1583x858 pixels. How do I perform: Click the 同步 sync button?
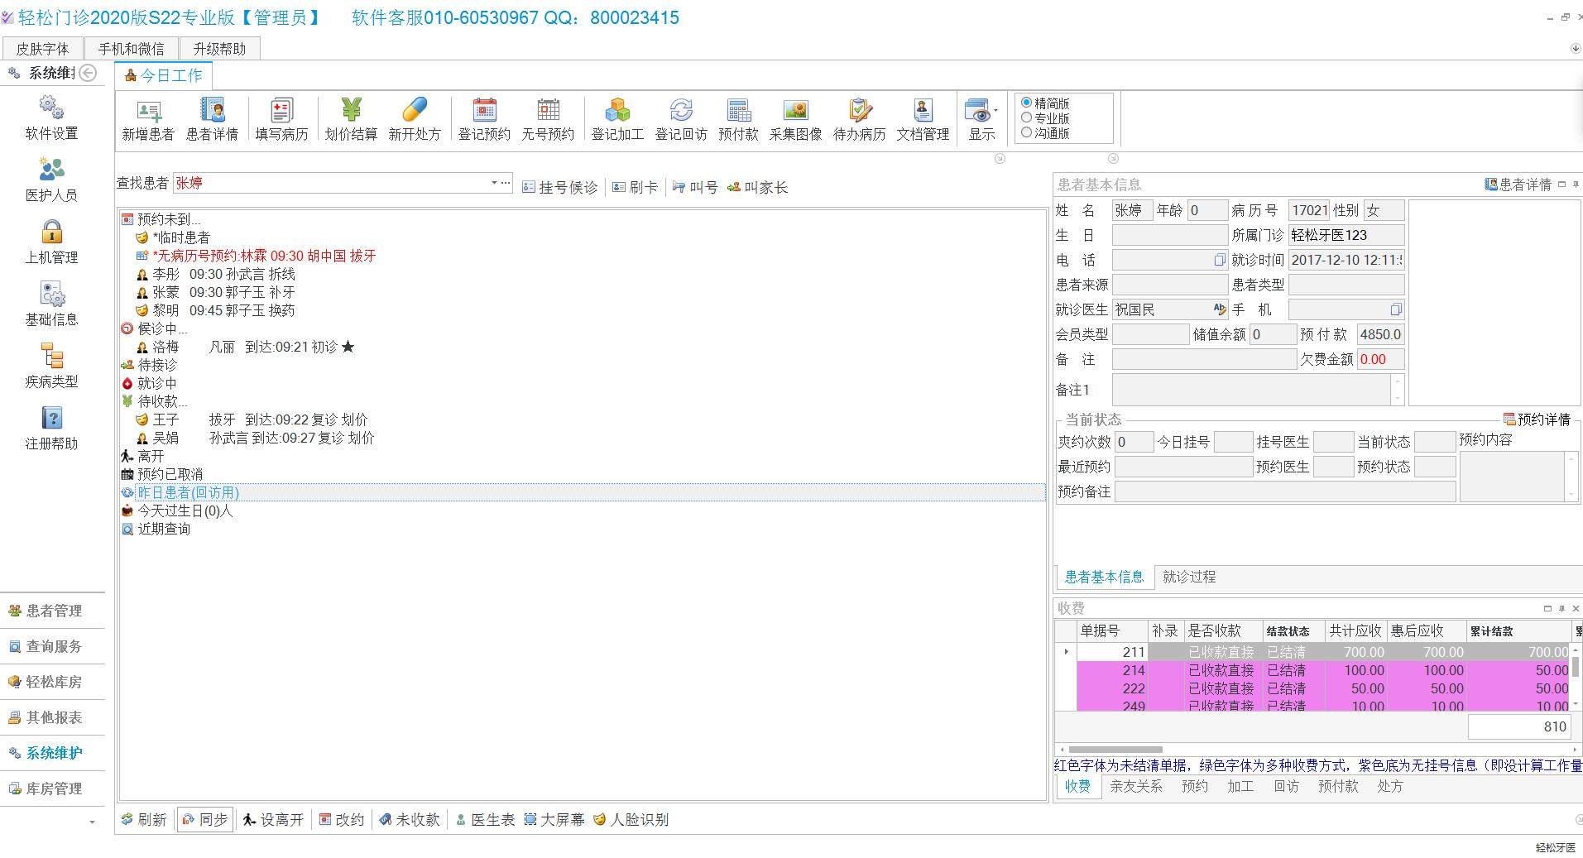pyautogui.click(x=204, y=819)
